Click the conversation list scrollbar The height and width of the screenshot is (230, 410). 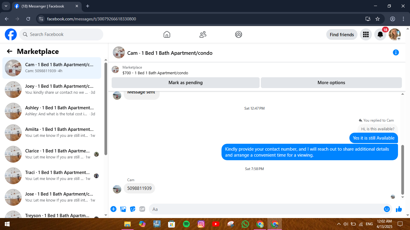(106, 109)
